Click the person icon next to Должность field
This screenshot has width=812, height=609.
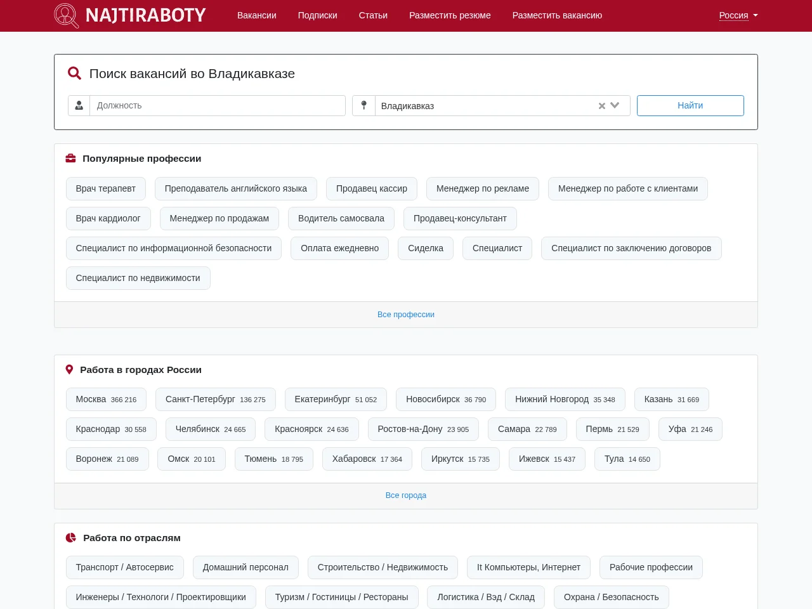click(x=79, y=105)
